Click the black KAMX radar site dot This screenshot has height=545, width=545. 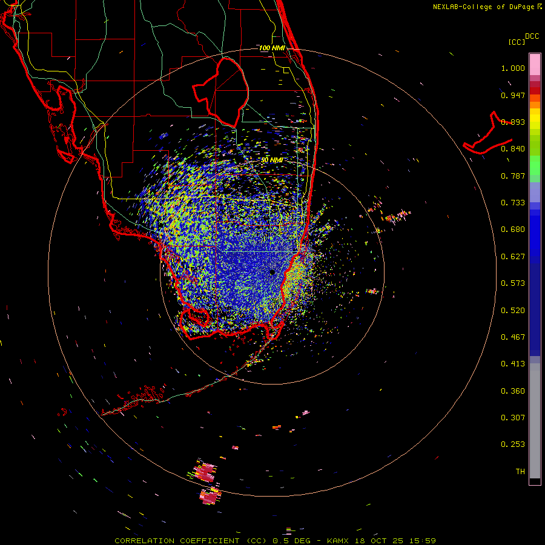[272, 272]
